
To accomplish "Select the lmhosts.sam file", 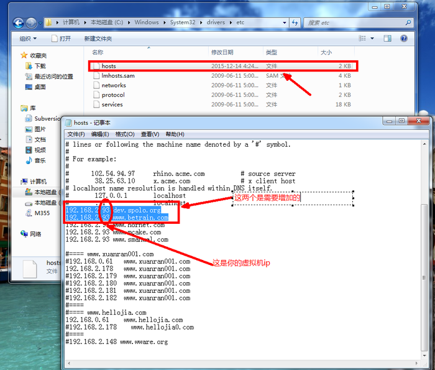I will pos(222,76).
